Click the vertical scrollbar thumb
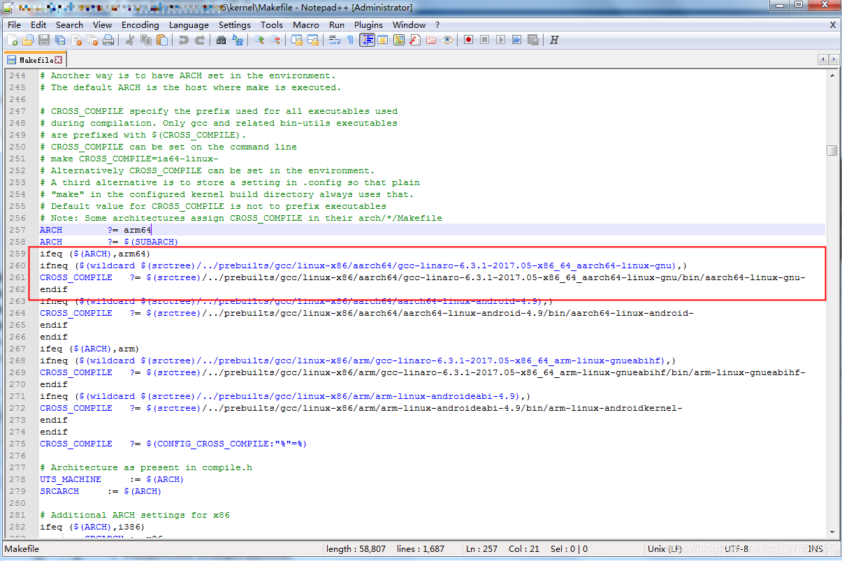Viewport: 842px width, 561px height. click(x=832, y=150)
